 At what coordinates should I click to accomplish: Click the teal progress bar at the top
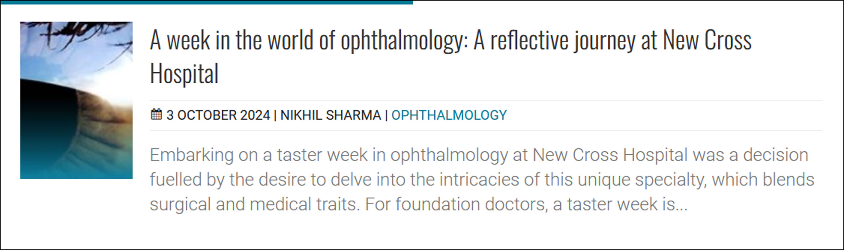[x=206, y=2]
